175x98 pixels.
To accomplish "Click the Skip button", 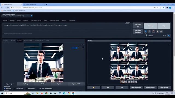I will pos(164,26).
